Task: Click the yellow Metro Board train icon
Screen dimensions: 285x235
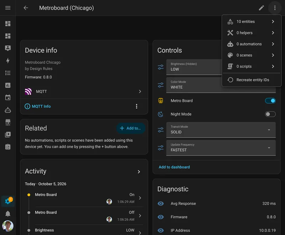Action: coord(161,101)
